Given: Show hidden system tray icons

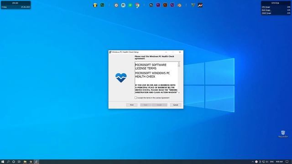Looking at the screenshot, I should point(252,162).
